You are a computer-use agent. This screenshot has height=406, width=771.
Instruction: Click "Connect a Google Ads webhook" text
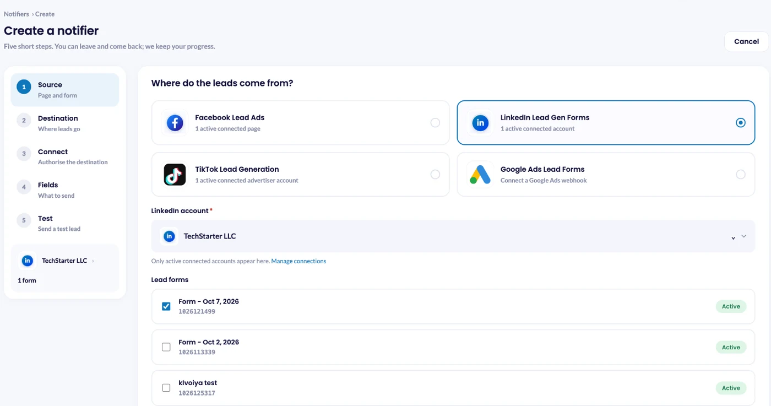544,181
